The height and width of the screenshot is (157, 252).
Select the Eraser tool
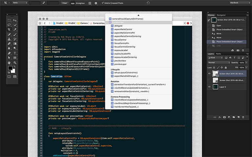(9, 44)
